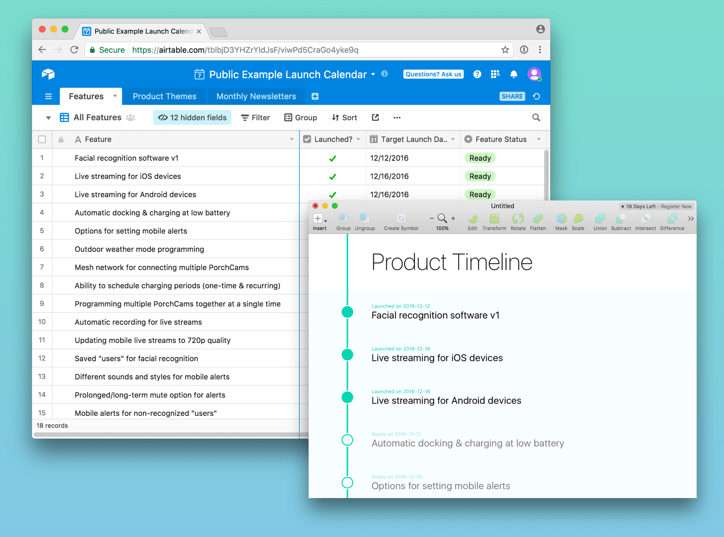This screenshot has width=724, height=537.
Task: Switch to the Product Themes tab
Action: (x=164, y=96)
